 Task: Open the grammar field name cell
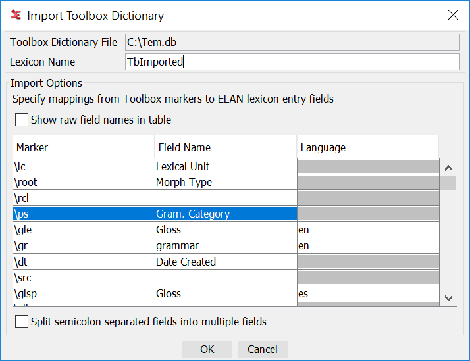(x=226, y=246)
